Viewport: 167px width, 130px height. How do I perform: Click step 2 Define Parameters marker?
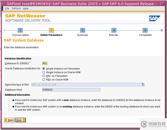[51, 30]
